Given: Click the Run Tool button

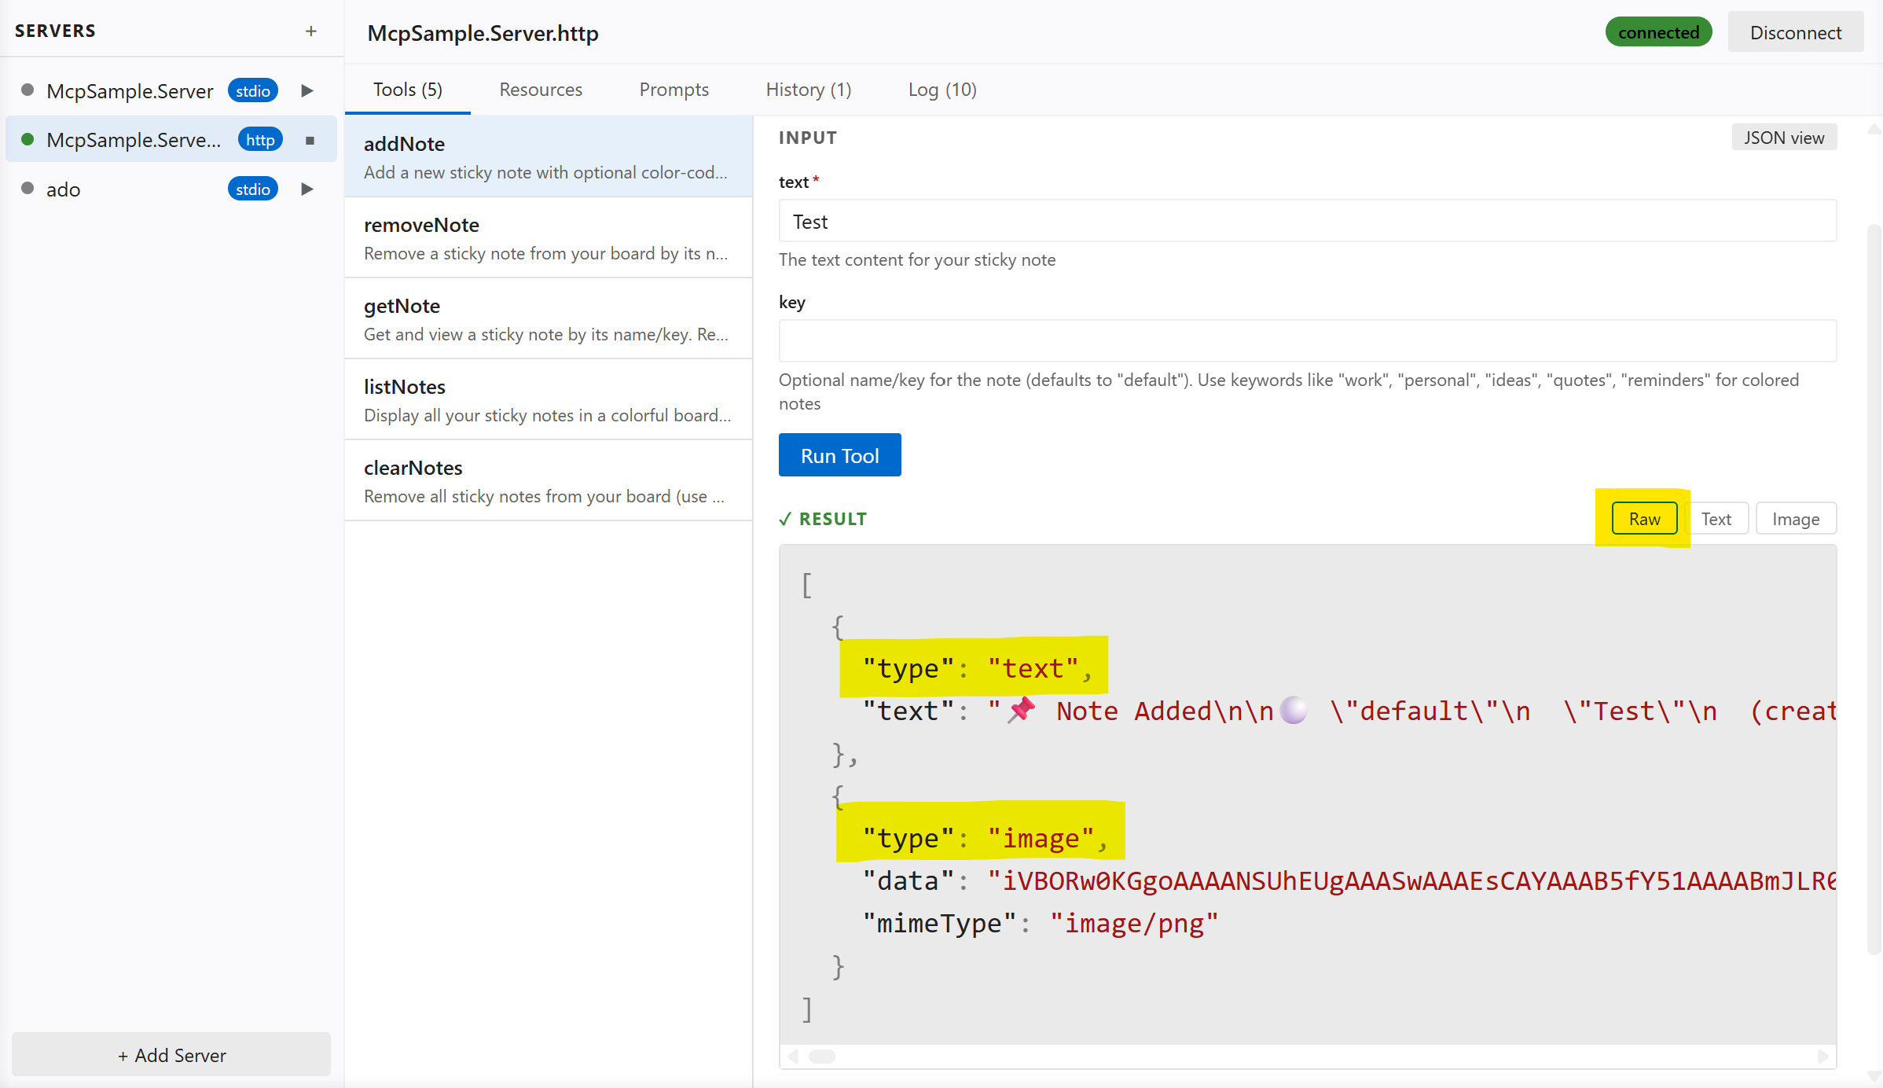Looking at the screenshot, I should coord(839,454).
